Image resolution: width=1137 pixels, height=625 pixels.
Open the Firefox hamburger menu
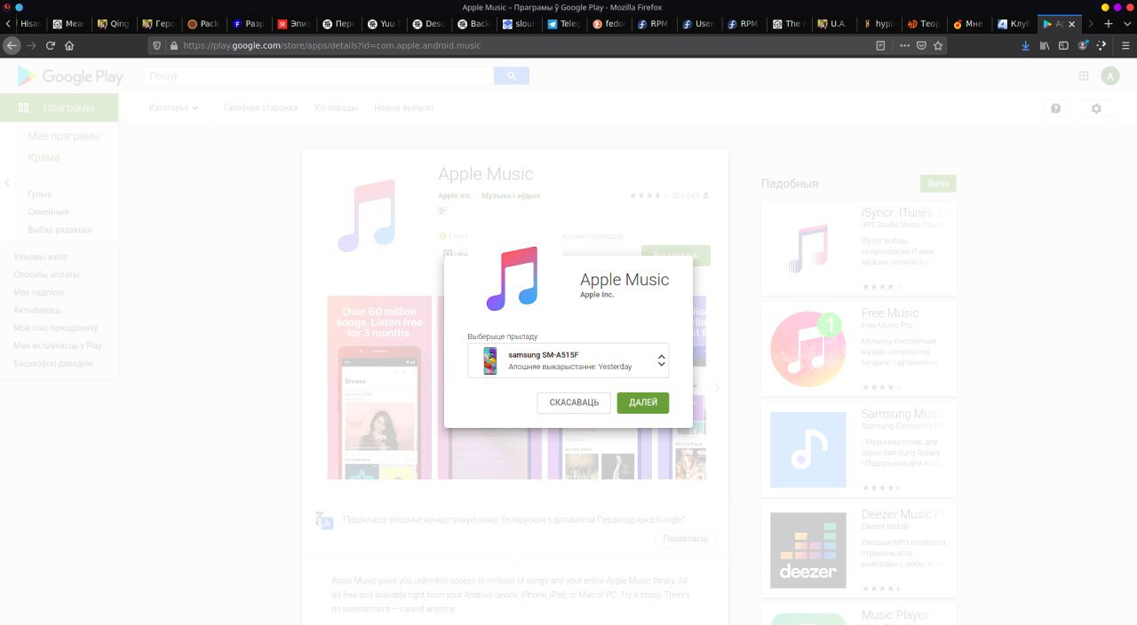tap(1124, 45)
